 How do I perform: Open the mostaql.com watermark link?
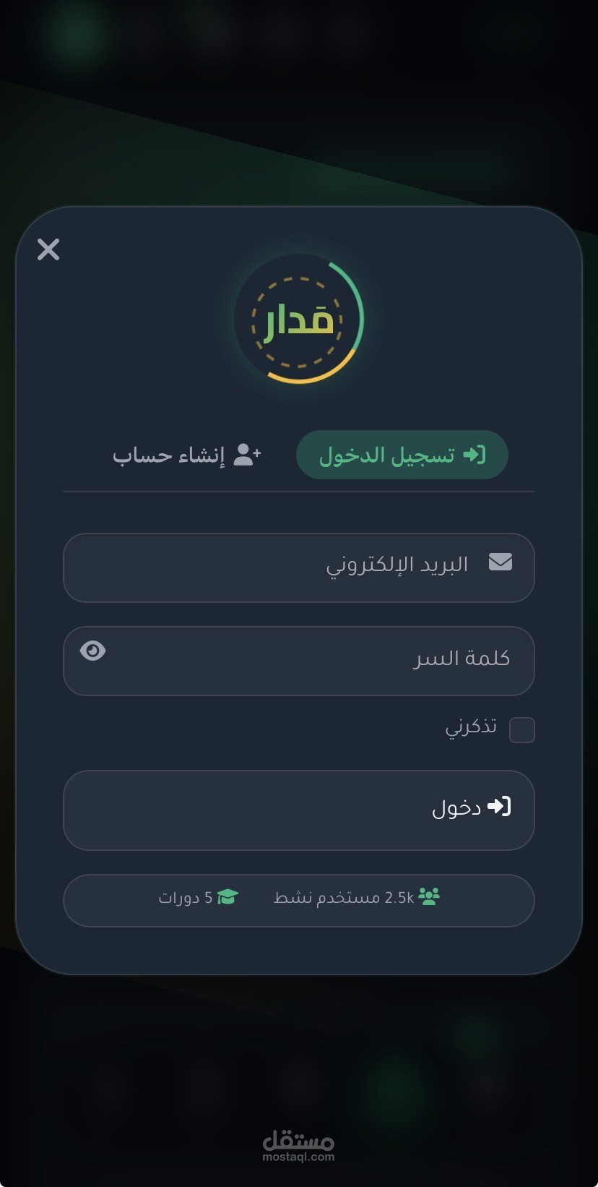[299, 1147]
